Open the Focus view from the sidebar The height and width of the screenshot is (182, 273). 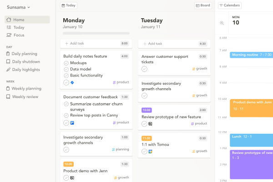(19, 35)
